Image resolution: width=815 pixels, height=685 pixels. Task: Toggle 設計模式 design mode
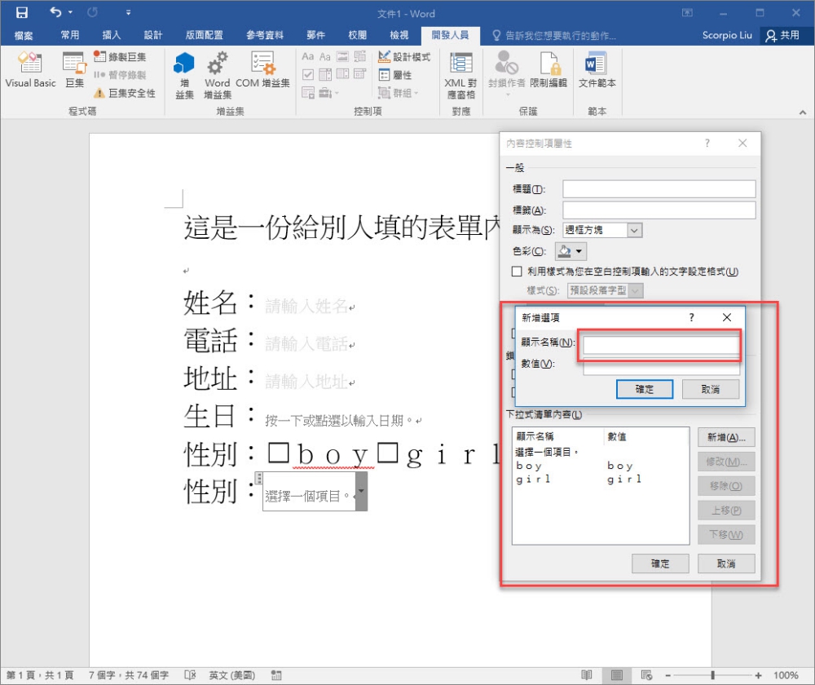[x=404, y=57]
